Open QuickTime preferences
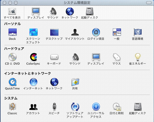Image resolution: width=154 pixels, height=122 pixels. click(x=13, y=82)
